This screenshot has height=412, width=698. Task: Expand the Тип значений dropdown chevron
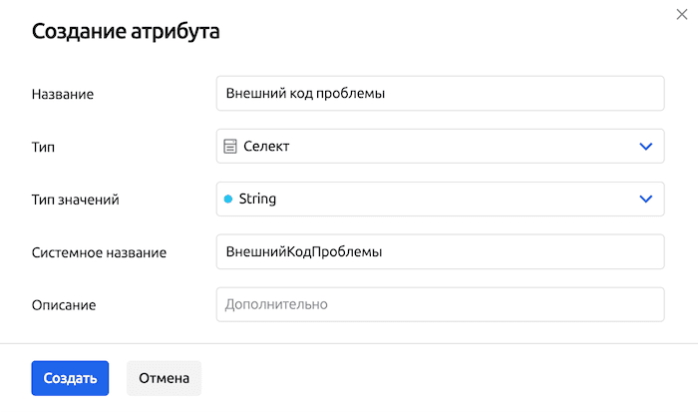coord(644,199)
